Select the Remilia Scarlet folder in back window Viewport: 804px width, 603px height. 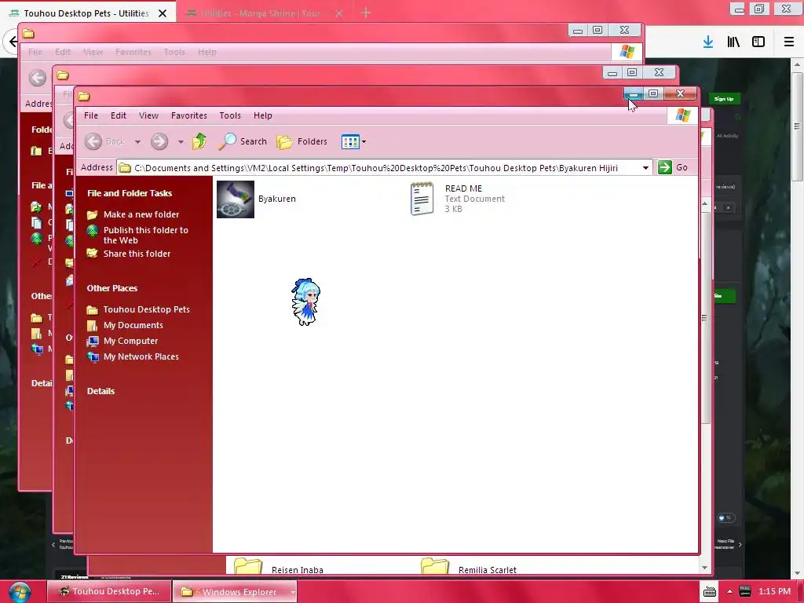click(x=469, y=567)
